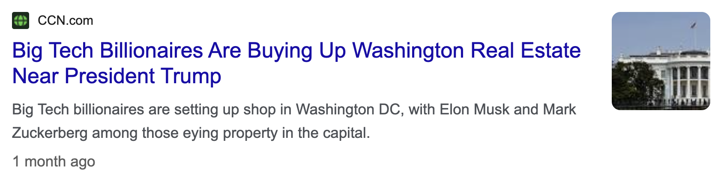Click the CCN.com green globe favicon

[x=21, y=20]
